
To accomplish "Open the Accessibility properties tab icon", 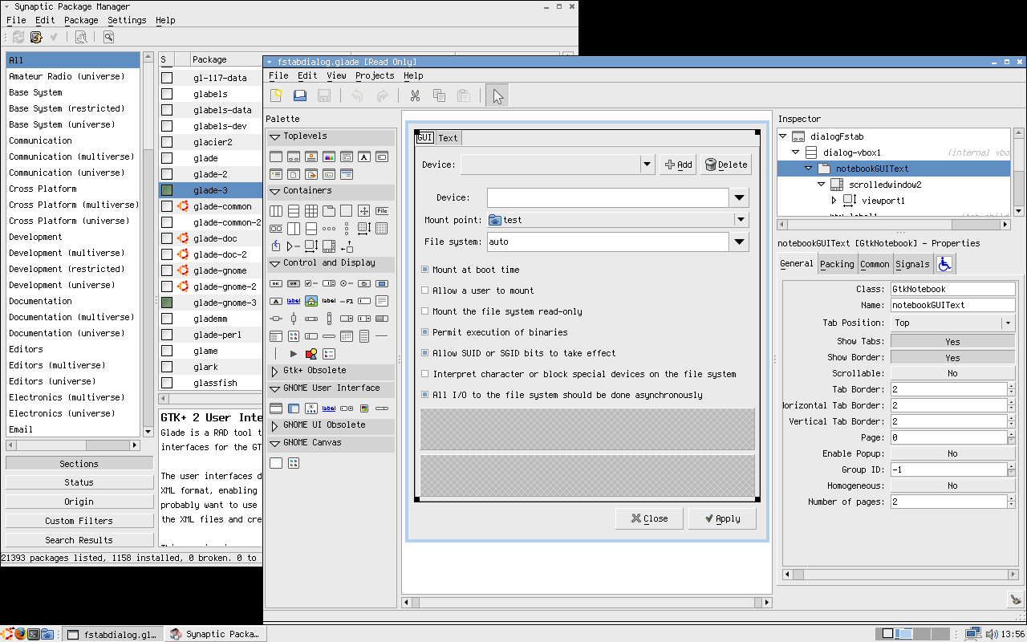I will pos(944,264).
